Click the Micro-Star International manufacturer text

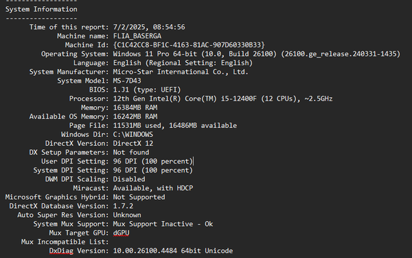(x=181, y=72)
